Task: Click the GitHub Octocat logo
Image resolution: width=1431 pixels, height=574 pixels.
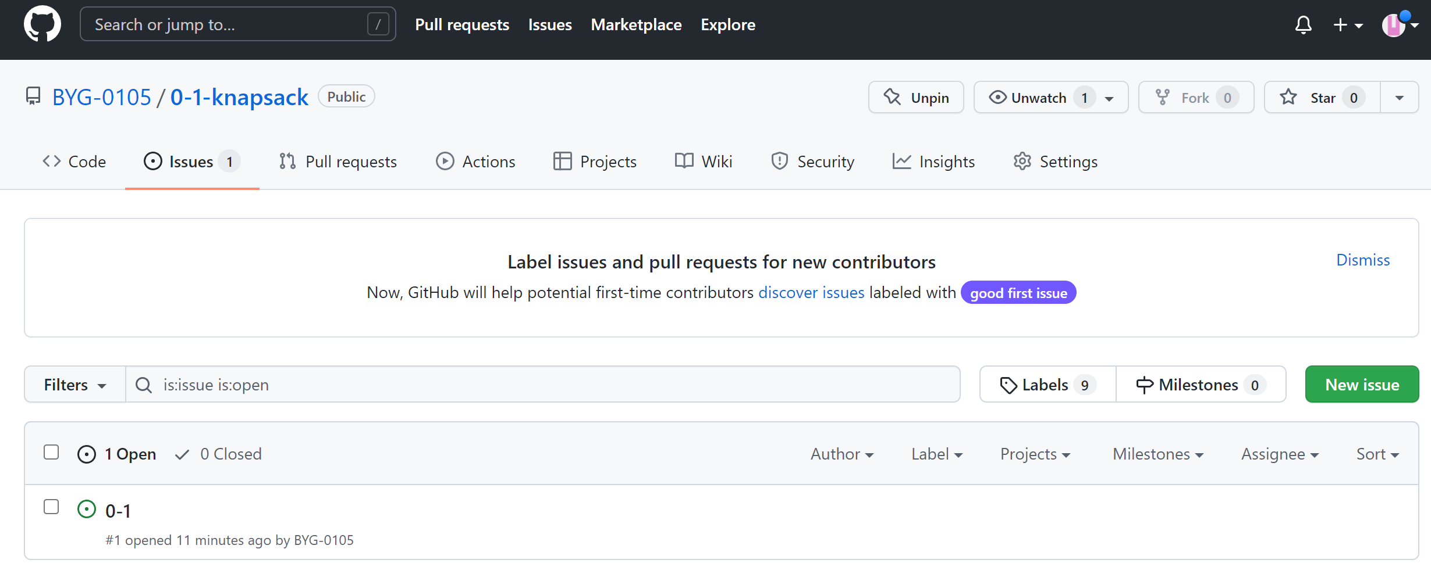Action: click(42, 24)
